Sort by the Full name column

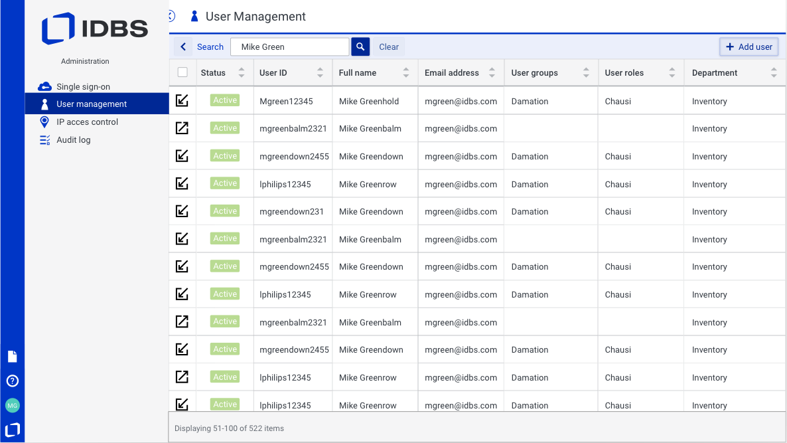point(406,72)
